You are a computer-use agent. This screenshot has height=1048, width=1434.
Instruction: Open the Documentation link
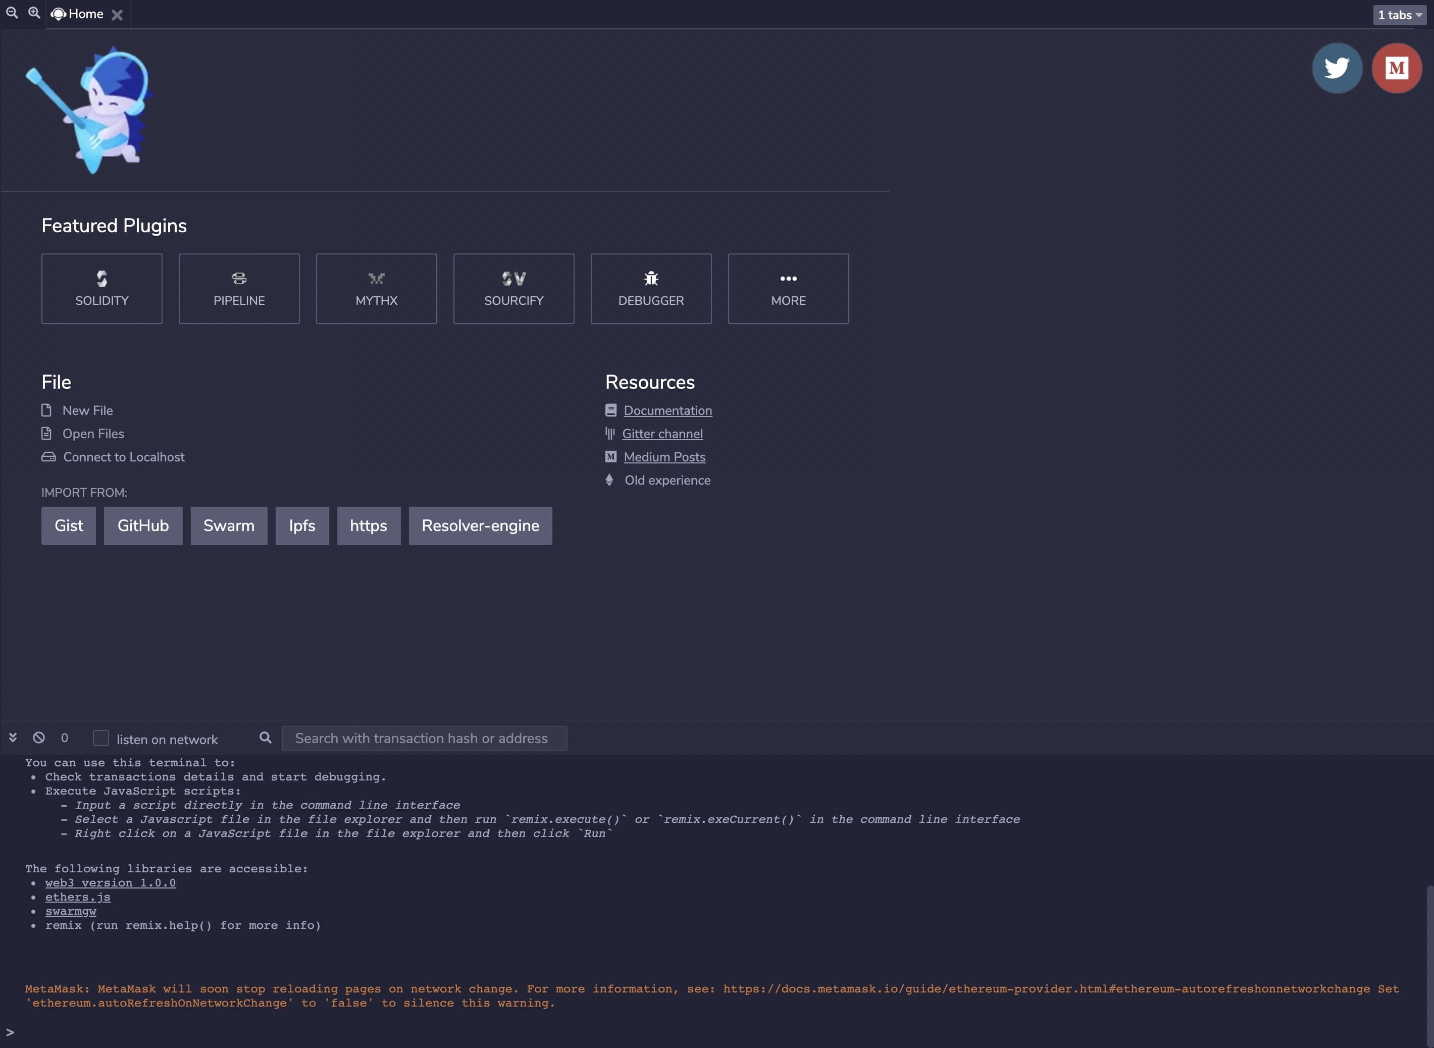click(x=668, y=410)
